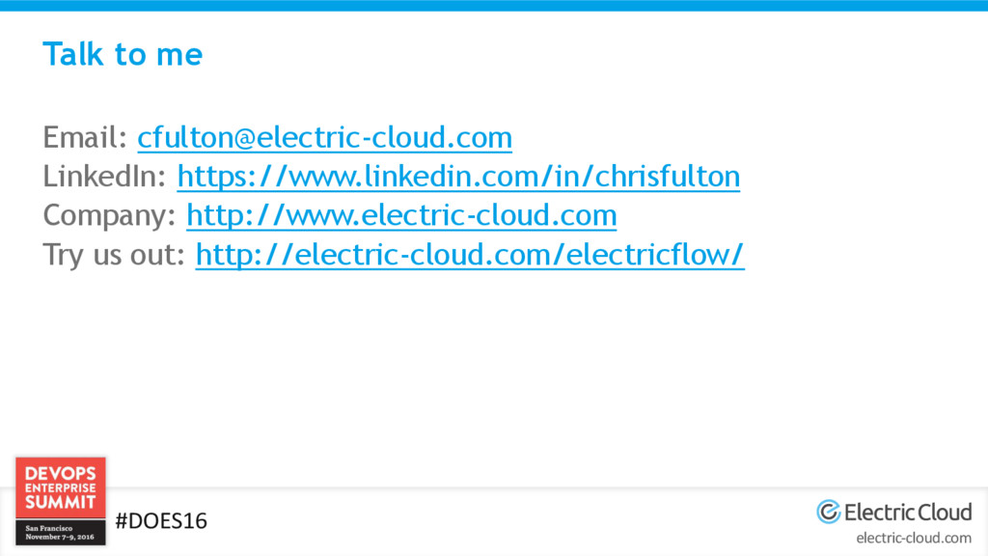Follow the electric-cloud.com/electricflow link
988x556 pixels.
point(470,255)
